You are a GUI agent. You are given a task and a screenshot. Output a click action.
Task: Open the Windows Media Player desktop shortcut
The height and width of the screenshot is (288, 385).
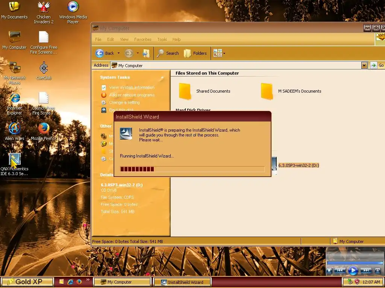[x=73, y=12]
